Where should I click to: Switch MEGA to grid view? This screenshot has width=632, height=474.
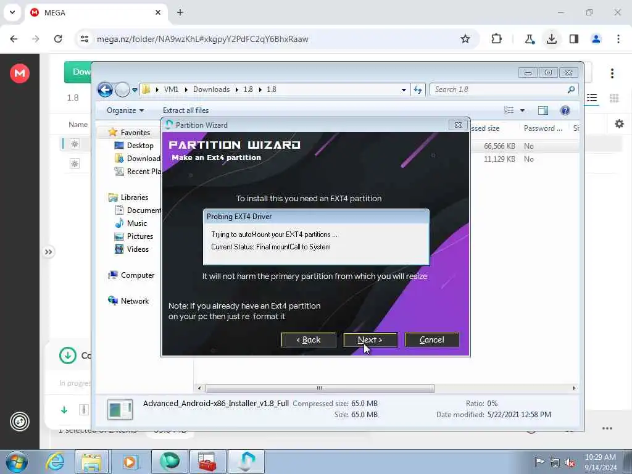[x=614, y=98]
